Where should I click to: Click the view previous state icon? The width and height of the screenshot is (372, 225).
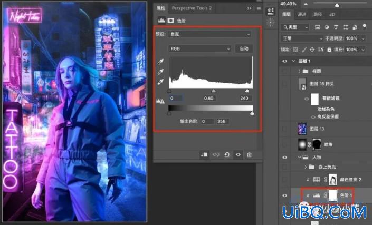click(216, 155)
